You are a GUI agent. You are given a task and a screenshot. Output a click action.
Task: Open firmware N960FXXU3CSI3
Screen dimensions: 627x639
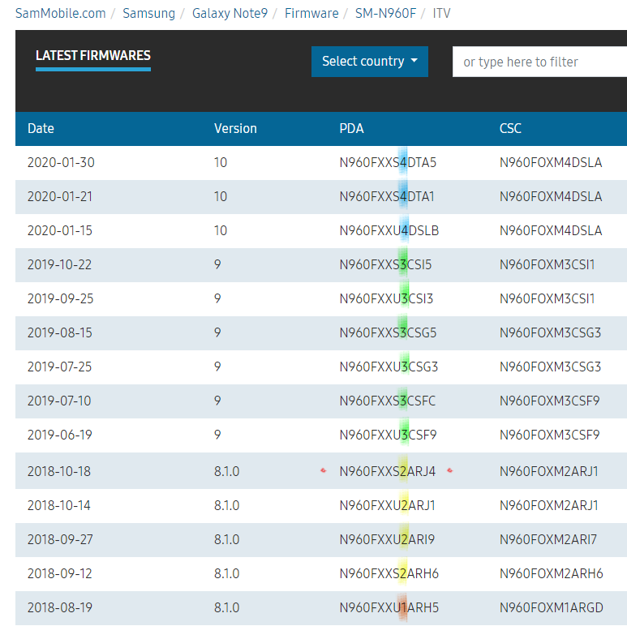click(x=386, y=298)
